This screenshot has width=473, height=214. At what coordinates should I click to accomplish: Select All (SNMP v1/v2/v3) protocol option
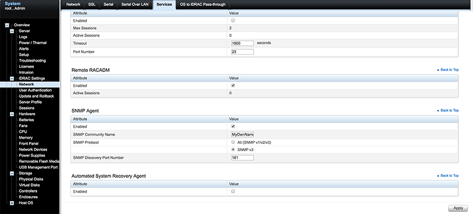233,142
